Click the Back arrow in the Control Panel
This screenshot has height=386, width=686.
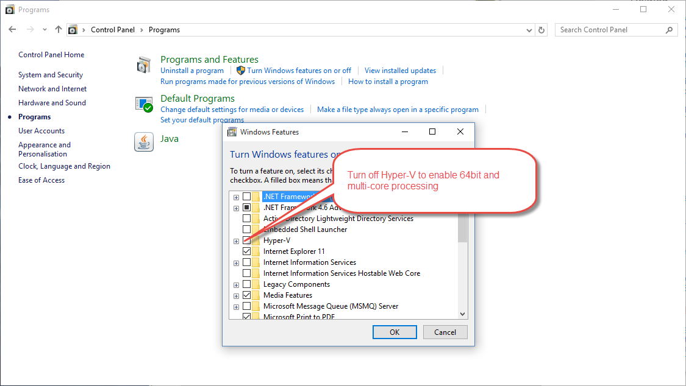(12, 29)
